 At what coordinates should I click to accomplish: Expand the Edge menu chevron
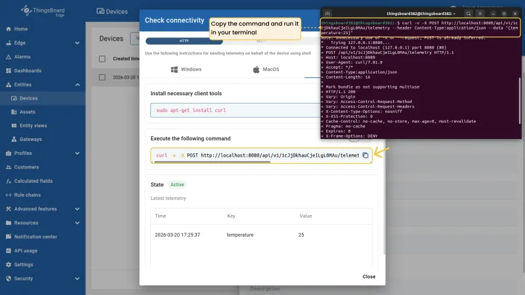pos(77,43)
